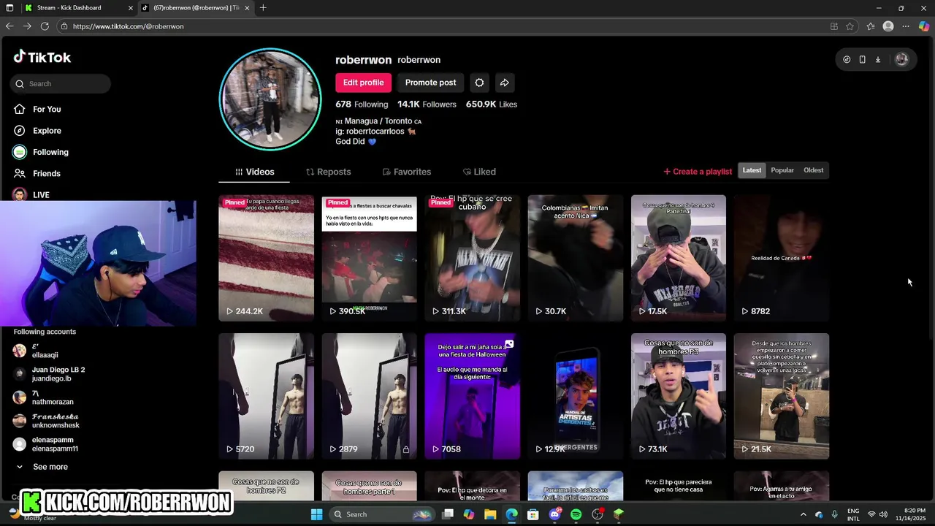Image resolution: width=935 pixels, height=526 pixels.
Task: Open OBS Studio from the taskbar
Action: 598,514
